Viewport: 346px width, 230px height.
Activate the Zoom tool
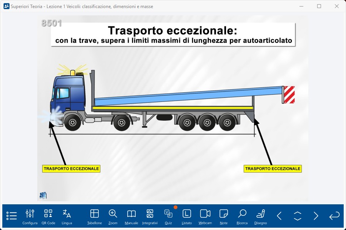point(113,216)
